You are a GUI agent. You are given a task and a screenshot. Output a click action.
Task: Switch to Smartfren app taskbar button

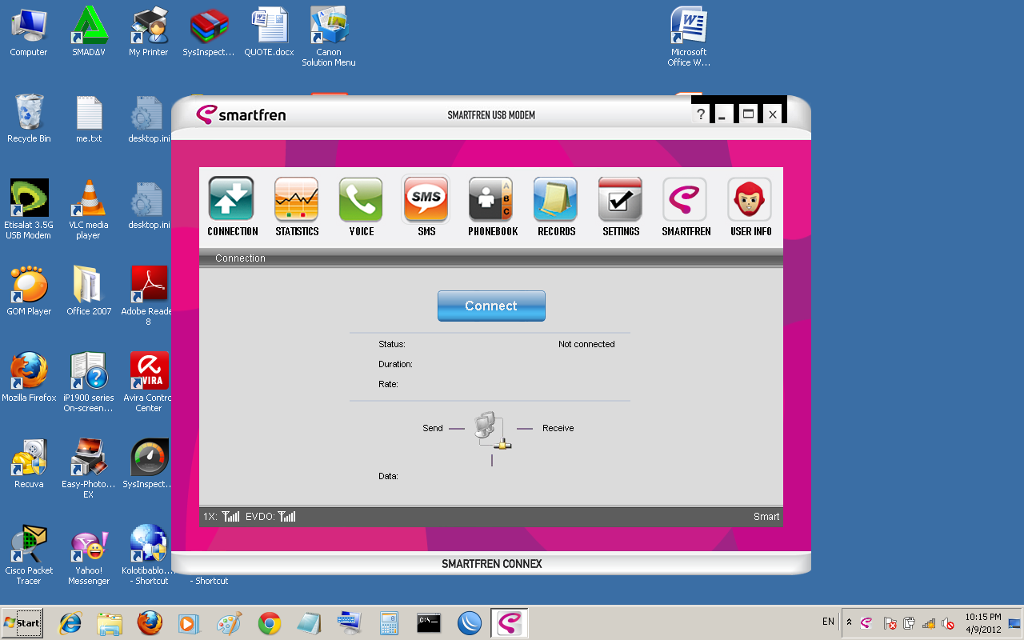[x=510, y=623]
